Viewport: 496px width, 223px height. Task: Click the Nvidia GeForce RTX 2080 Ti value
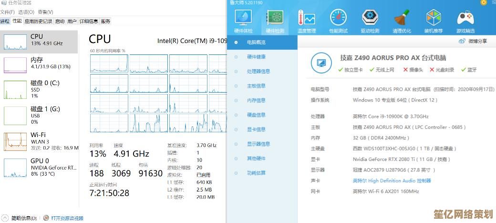click(401, 159)
